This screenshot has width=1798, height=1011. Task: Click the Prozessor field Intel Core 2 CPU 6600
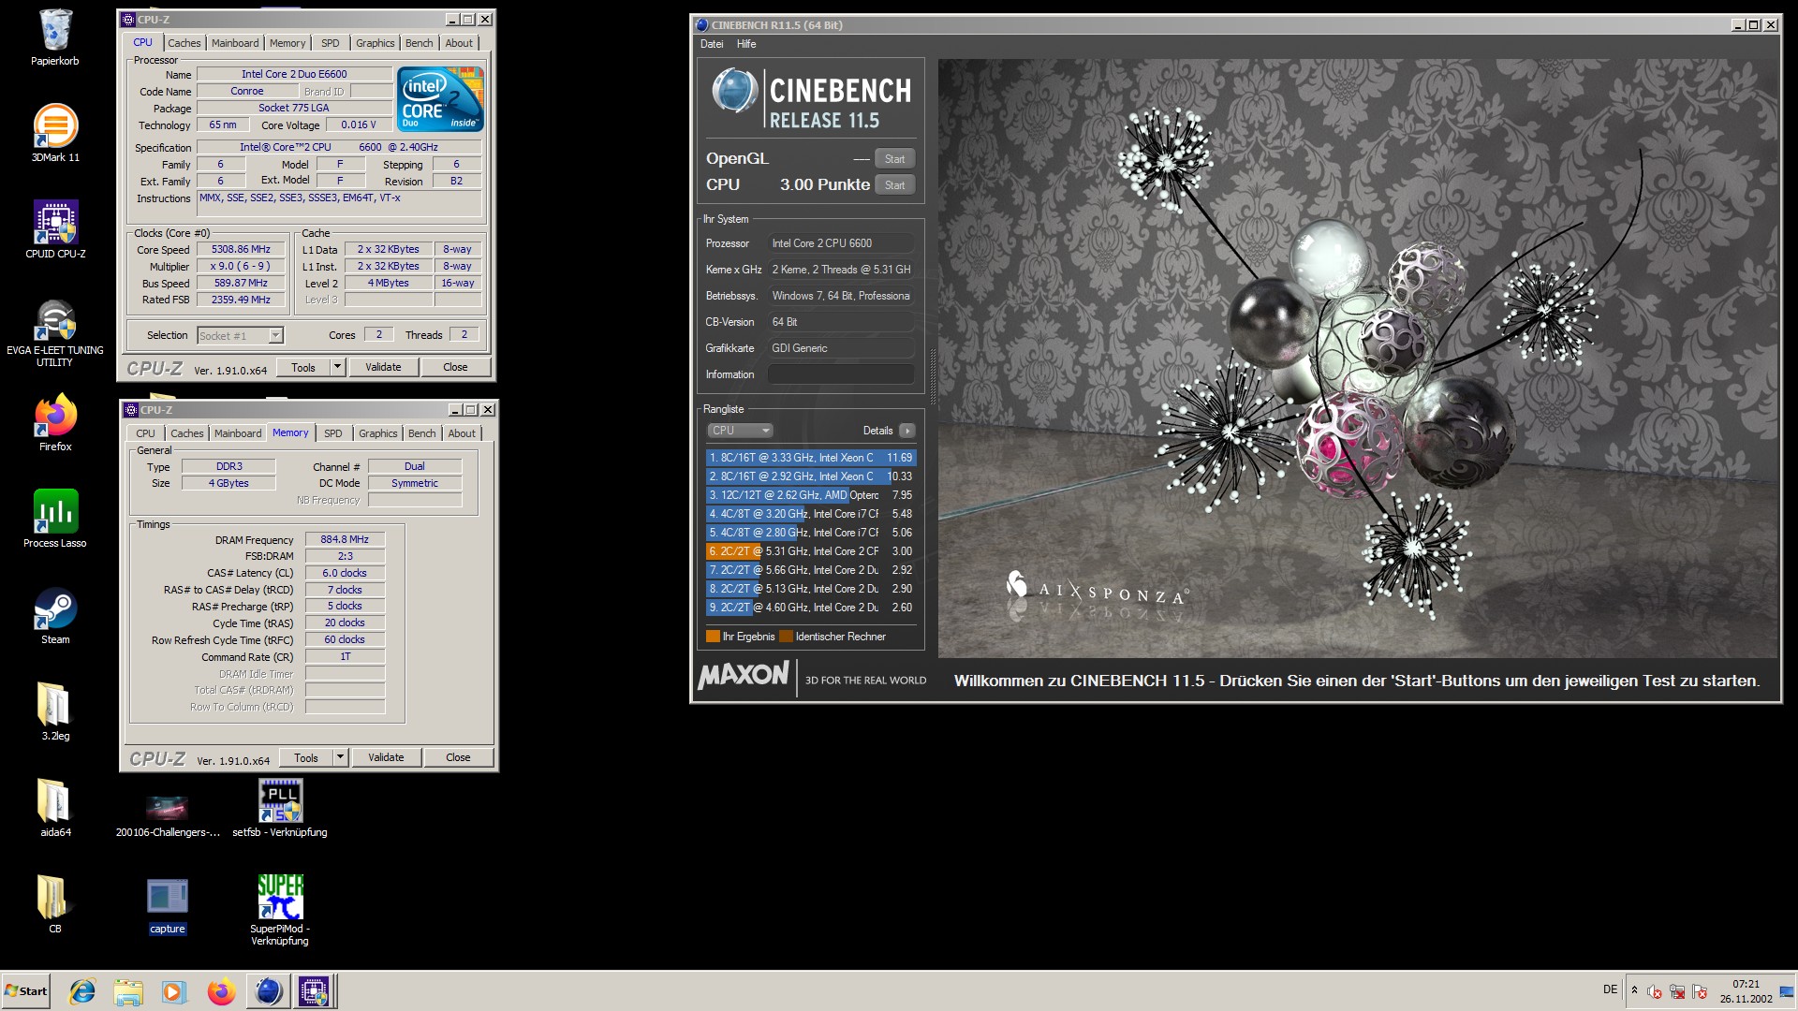[x=841, y=243]
